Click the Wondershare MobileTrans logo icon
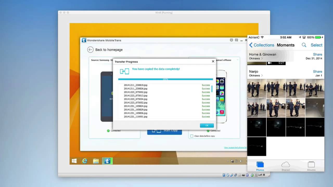The height and width of the screenshot is (187, 333). pyautogui.click(x=84, y=40)
